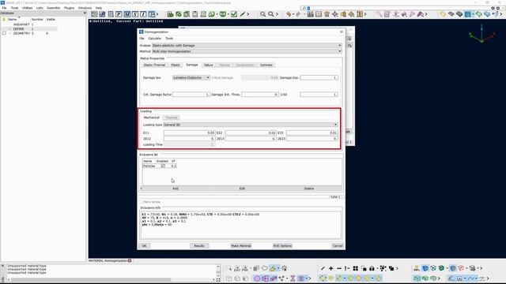Click the first magnifier search icon
This screenshot has width=506, height=284.
pyautogui.click(x=263, y=14)
